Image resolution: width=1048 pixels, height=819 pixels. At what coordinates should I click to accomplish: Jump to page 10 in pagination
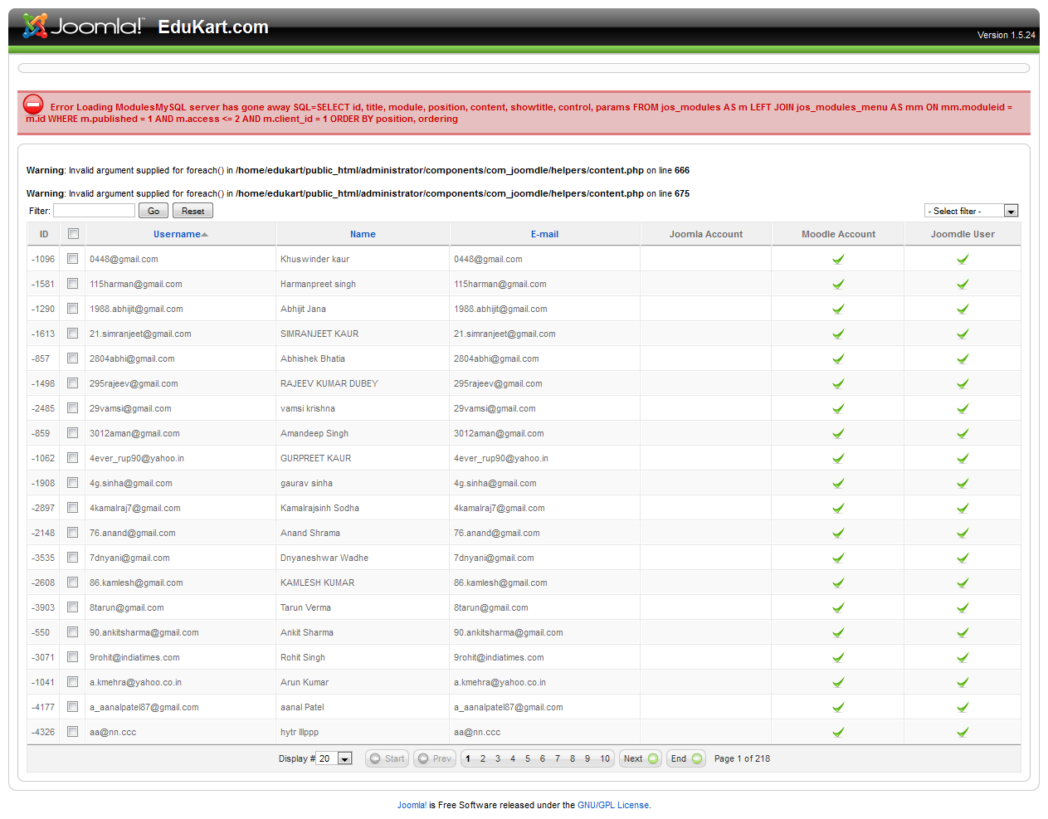click(x=605, y=758)
